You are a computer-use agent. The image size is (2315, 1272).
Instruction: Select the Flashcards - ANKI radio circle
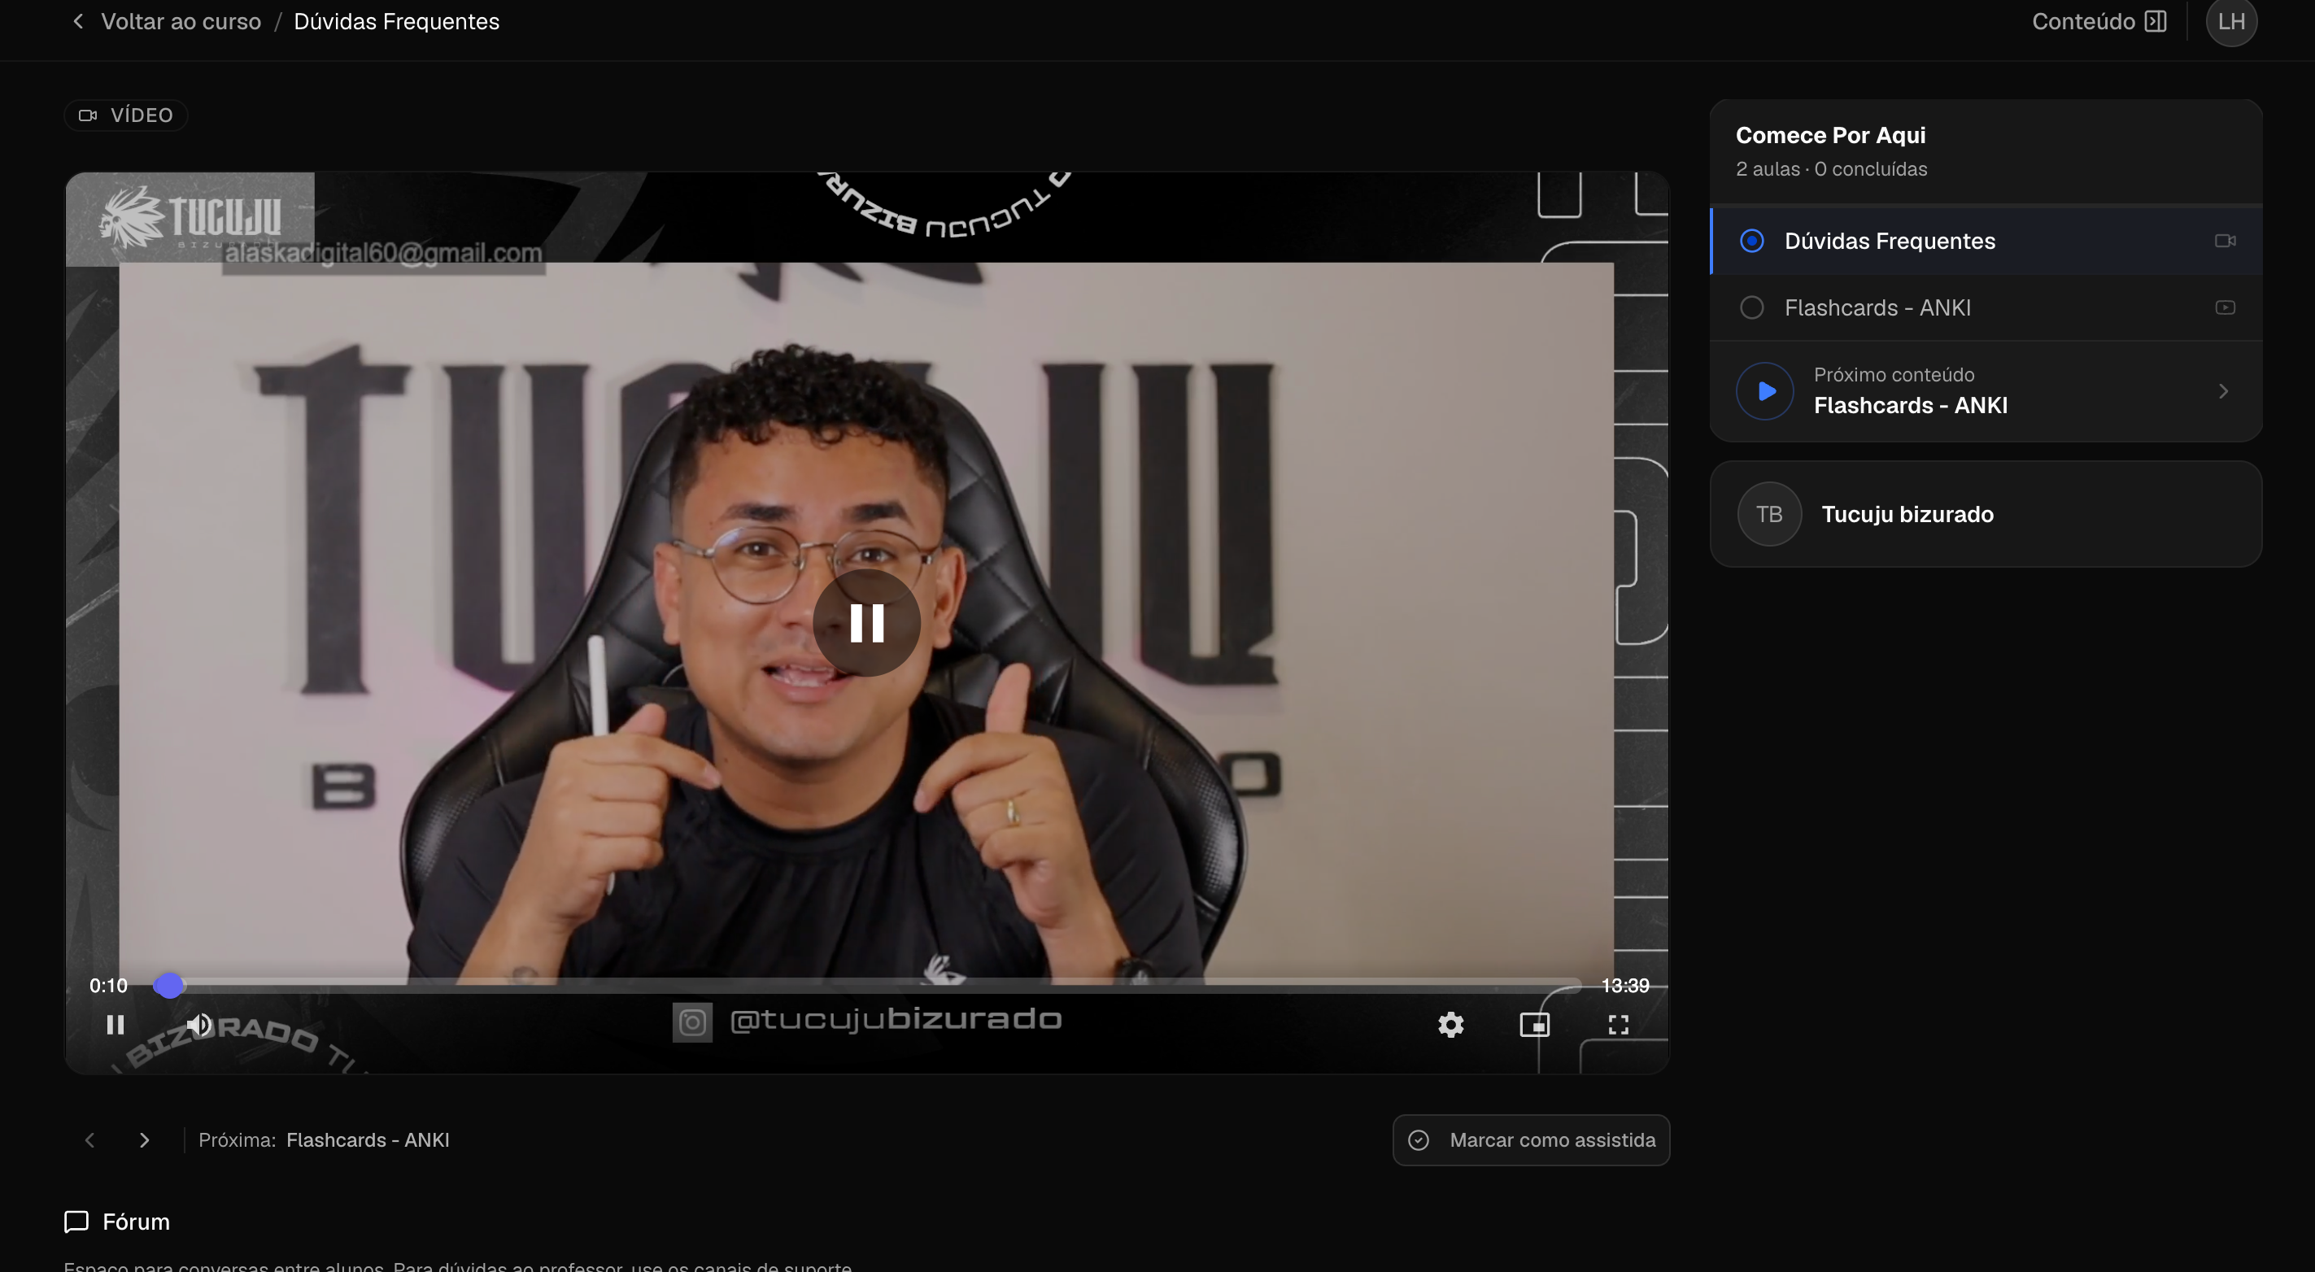(1751, 308)
